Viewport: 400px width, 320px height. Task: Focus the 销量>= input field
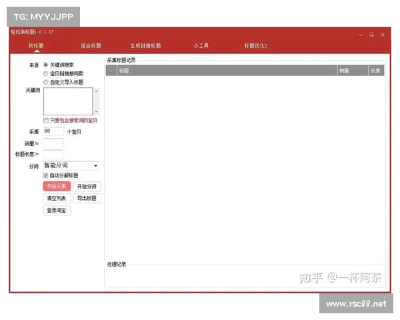click(x=53, y=143)
